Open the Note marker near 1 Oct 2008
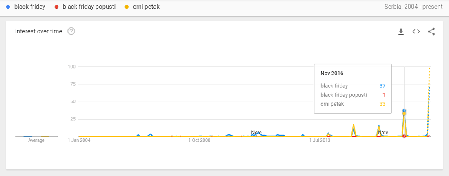 point(256,132)
